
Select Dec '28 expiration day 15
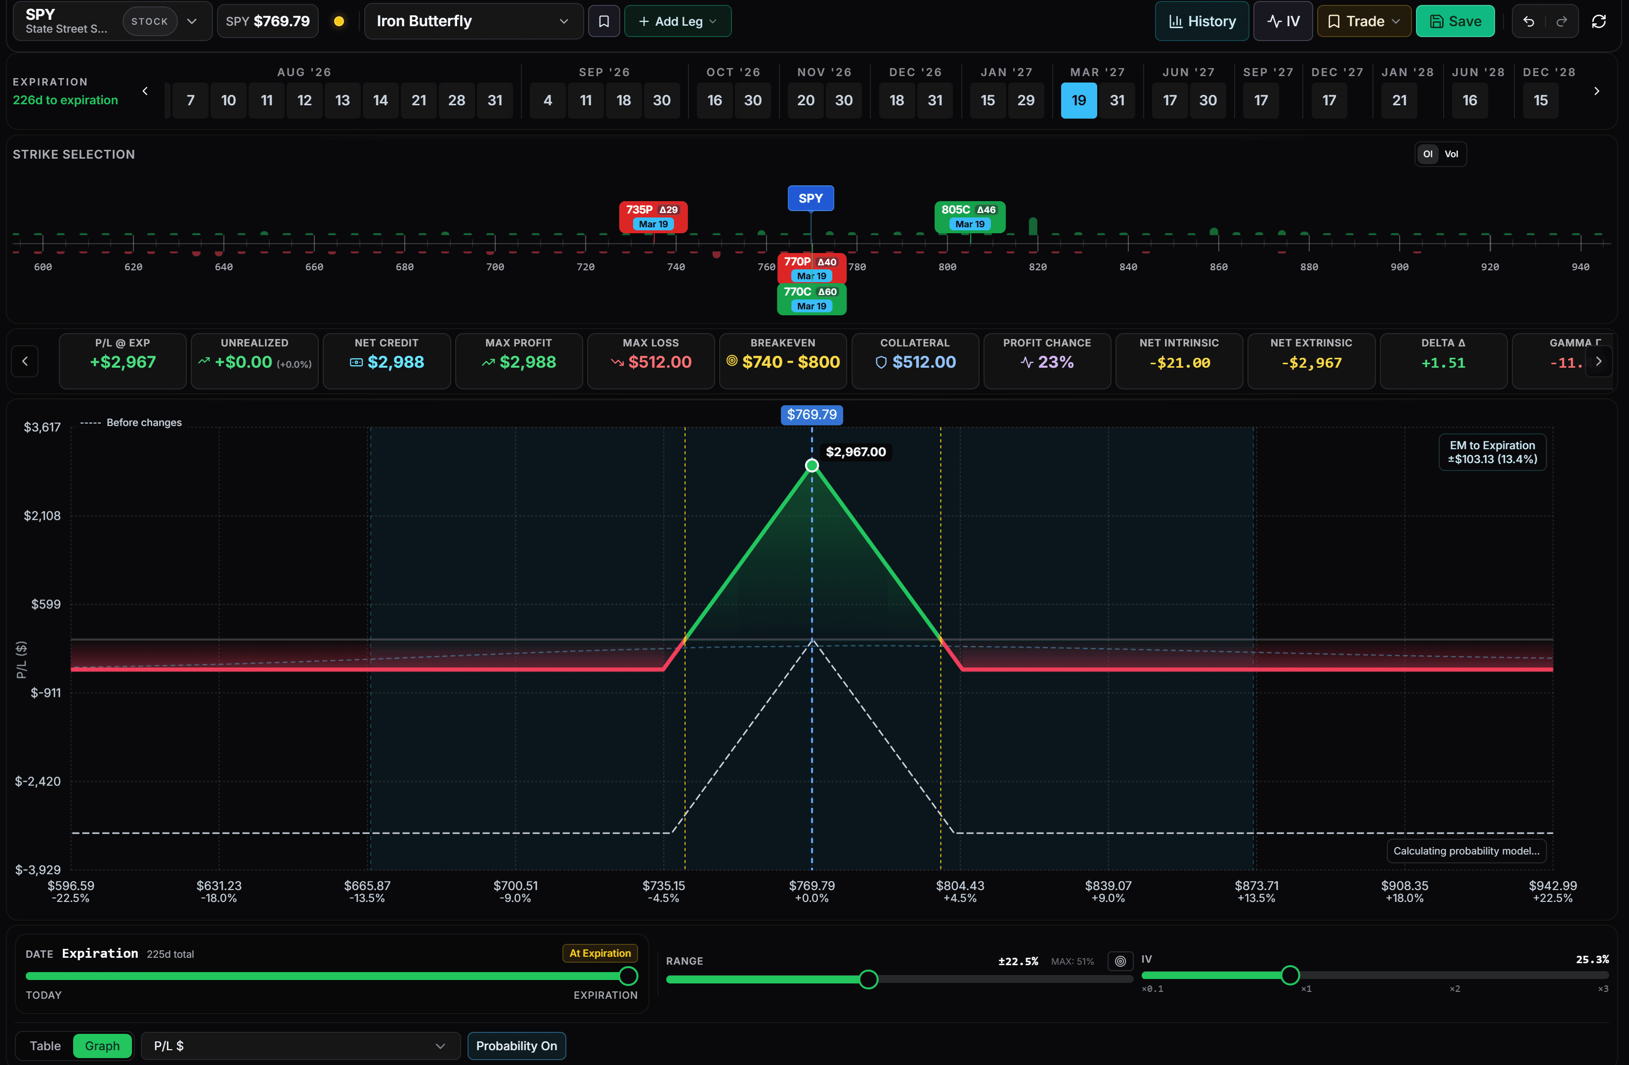pyautogui.click(x=1540, y=100)
